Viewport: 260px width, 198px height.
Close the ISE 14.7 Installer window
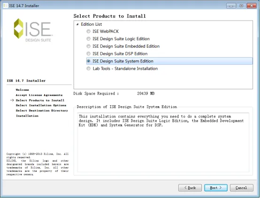252,6
